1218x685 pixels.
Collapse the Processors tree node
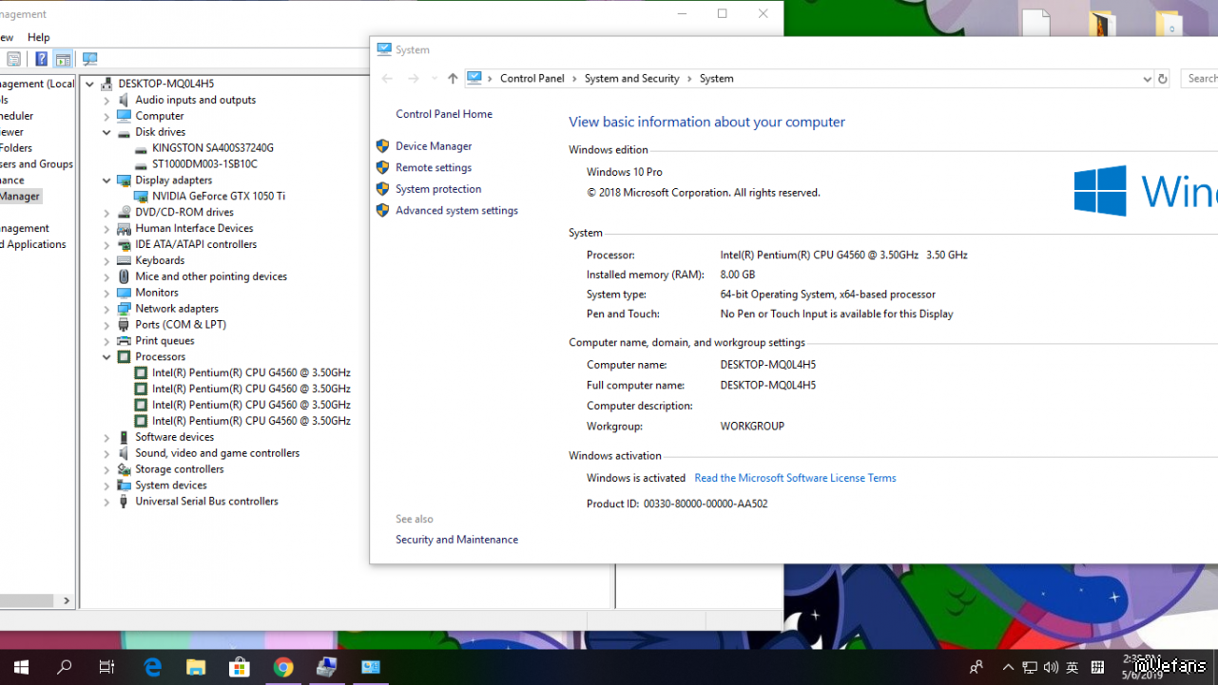(x=106, y=357)
